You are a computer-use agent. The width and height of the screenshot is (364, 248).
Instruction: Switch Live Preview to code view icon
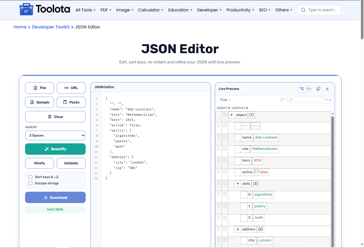pyautogui.click(x=309, y=89)
